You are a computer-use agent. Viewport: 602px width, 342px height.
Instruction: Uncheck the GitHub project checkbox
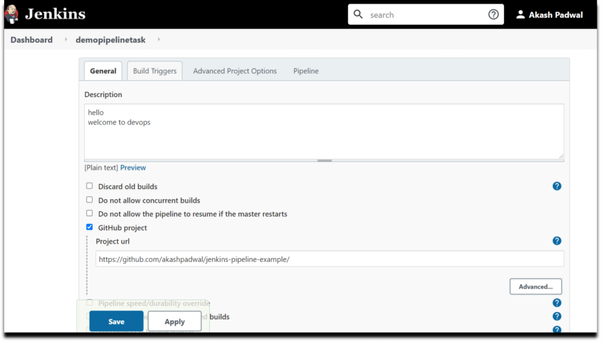pos(89,227)
